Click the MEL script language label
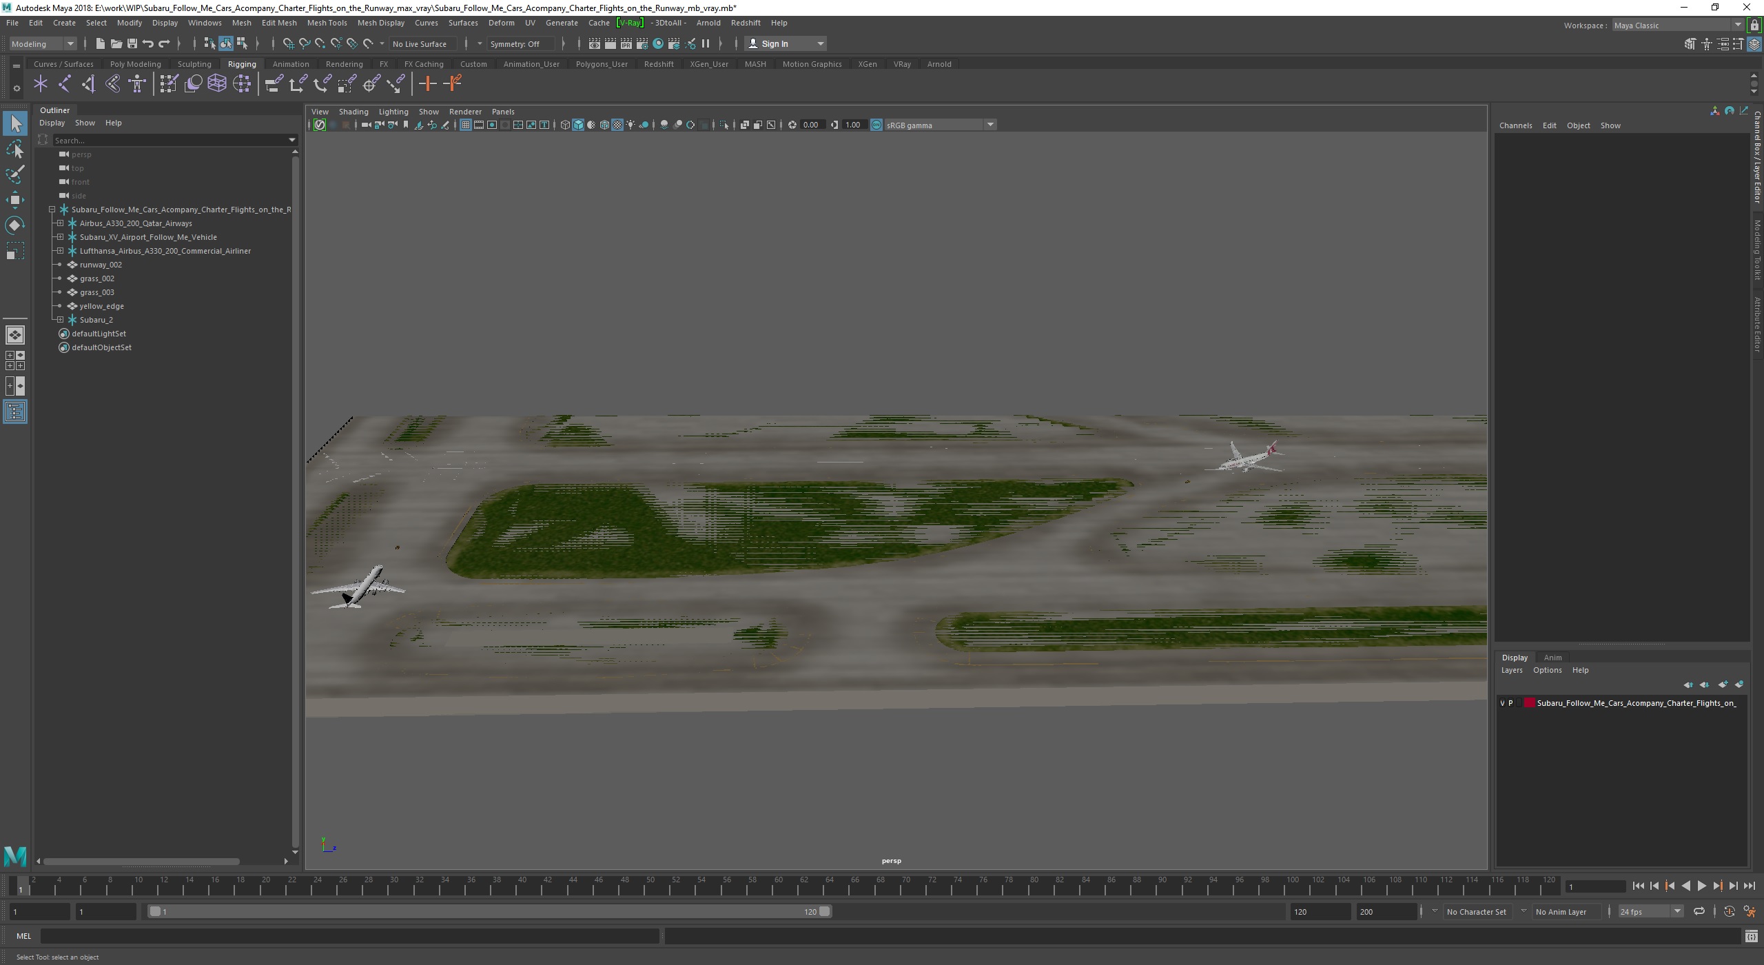This screenshot has width=1764, height=965. click(23, 936)
